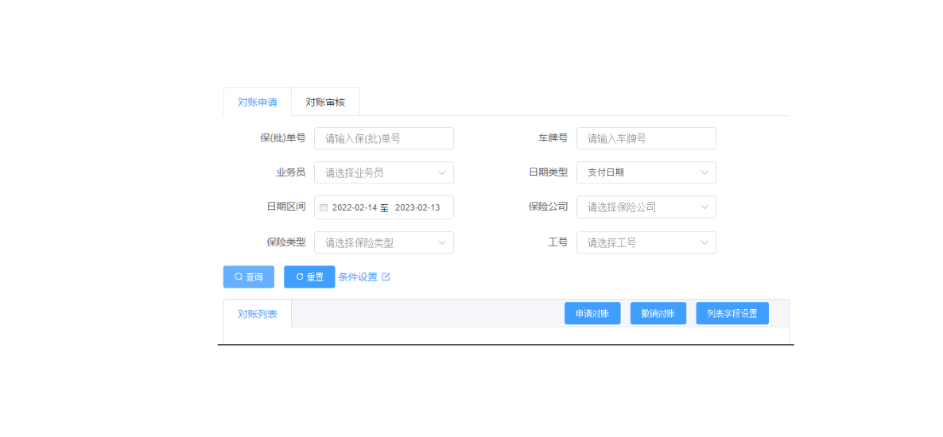Click the 申请对账 button
943x437 pixels.
pyautogui.click(x=592, y=313)
